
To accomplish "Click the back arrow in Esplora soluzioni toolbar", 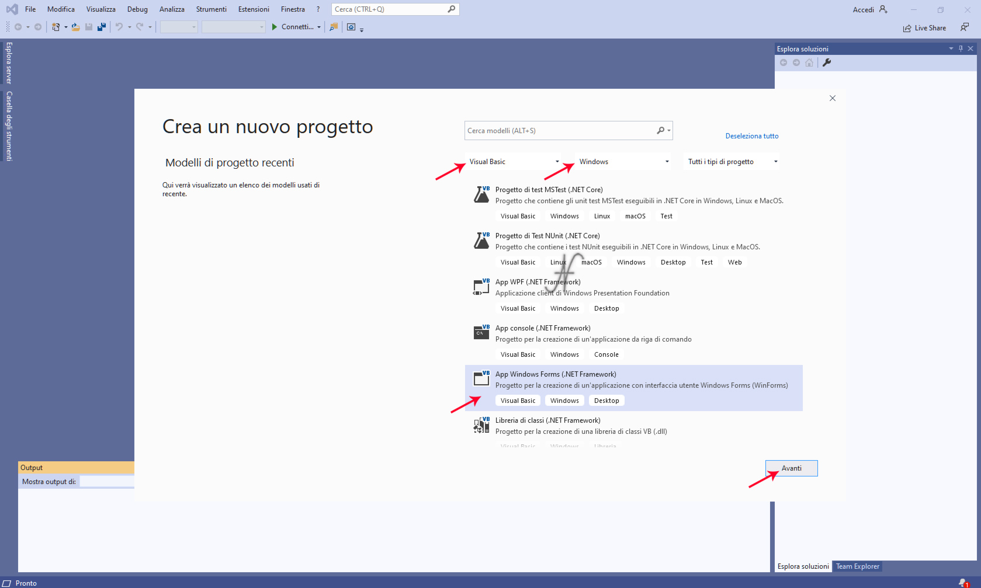I will point(784,62).
